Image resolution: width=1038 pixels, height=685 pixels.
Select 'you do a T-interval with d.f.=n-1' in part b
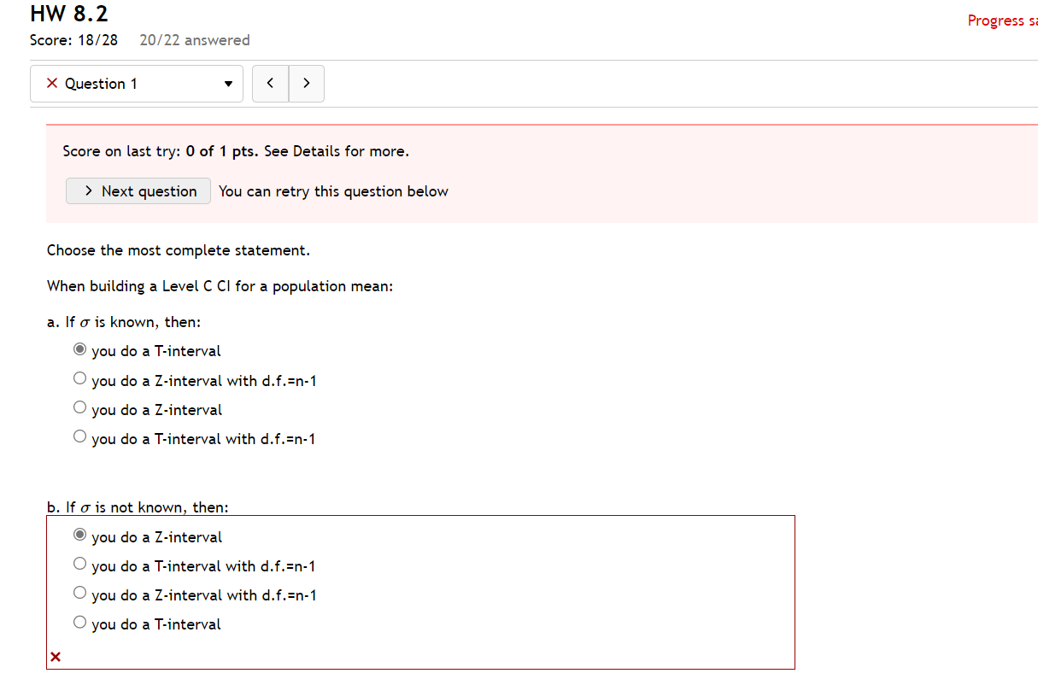[79, 563]
